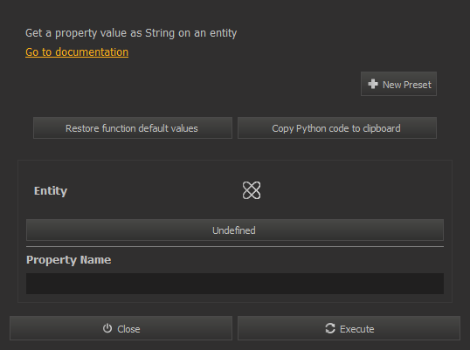The image size is (470, 350).
Task: Click the power icon on the Close button
Action: (107, 328)
